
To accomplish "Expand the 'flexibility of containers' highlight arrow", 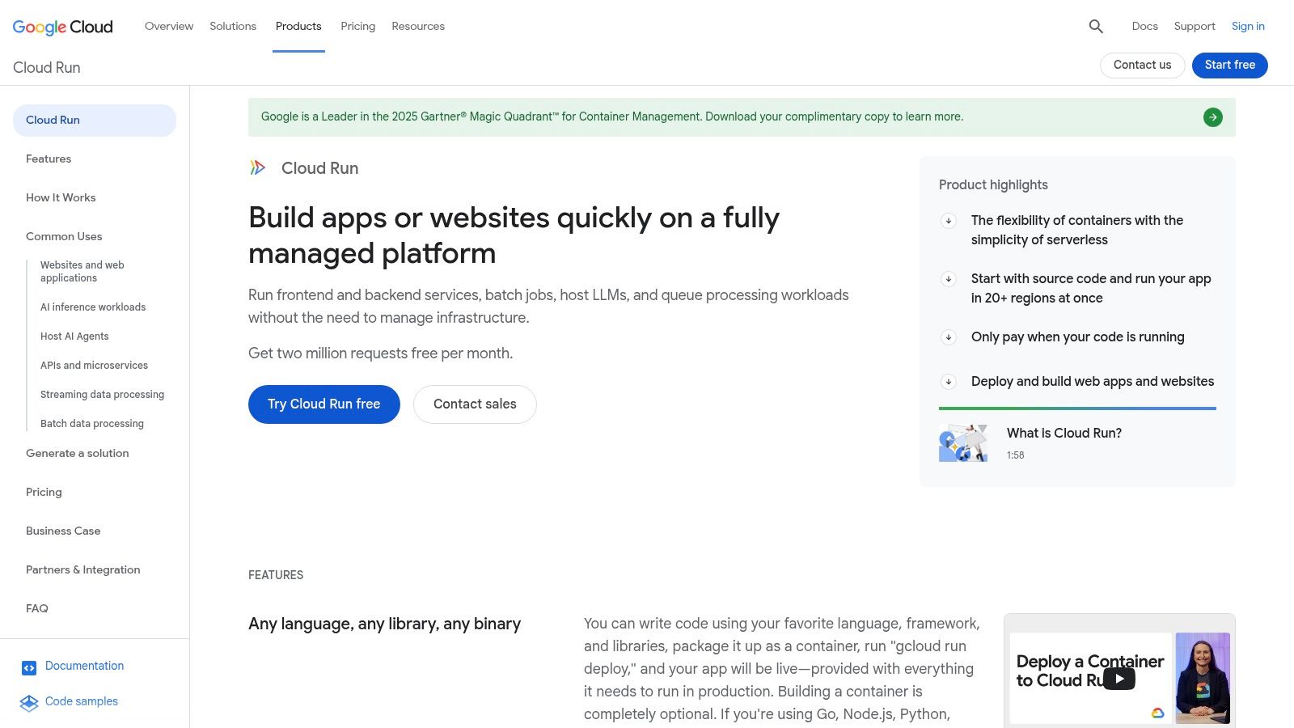I will pos(949,221).
